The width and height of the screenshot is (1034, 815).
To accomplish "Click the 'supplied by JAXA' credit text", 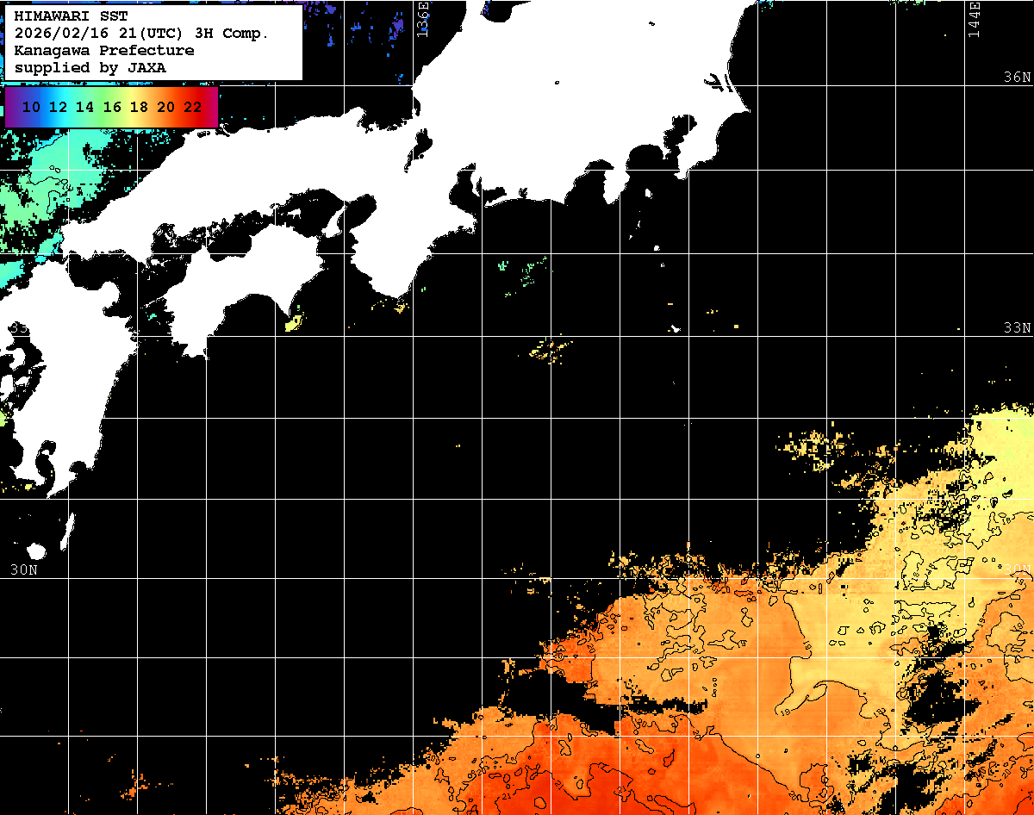I will pyautogui.click(x=90, y=67).
